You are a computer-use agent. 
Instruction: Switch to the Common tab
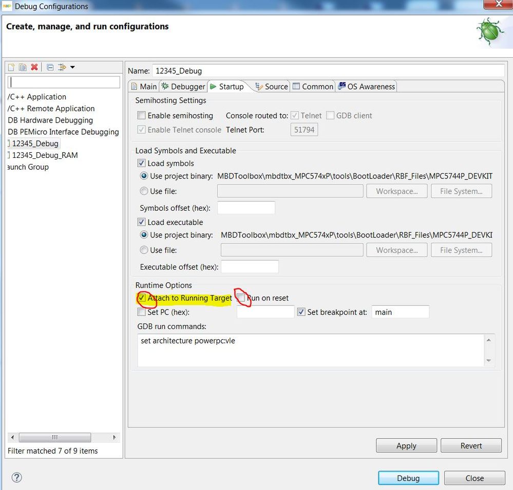point(313,87)
